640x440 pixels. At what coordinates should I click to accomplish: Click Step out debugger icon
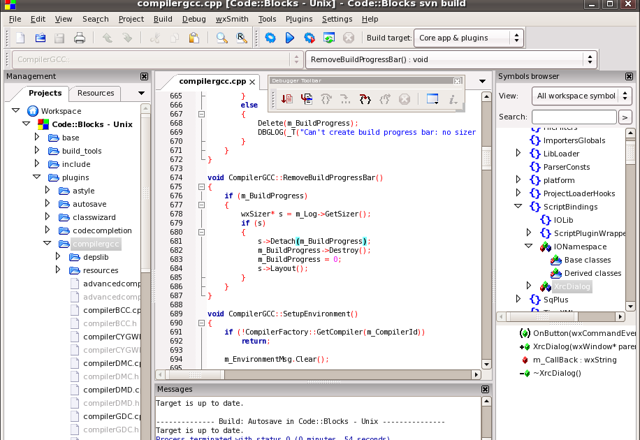pos(384,98)
